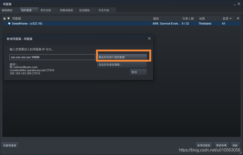The image size is (243, 155).
Task: Minimize the servers window
Action: (x=235, y=4)
